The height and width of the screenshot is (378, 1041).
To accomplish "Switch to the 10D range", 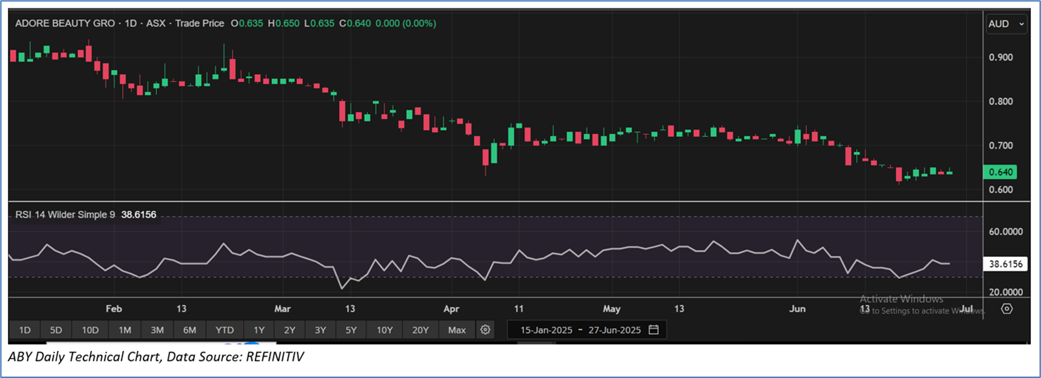I will (90, 330).
